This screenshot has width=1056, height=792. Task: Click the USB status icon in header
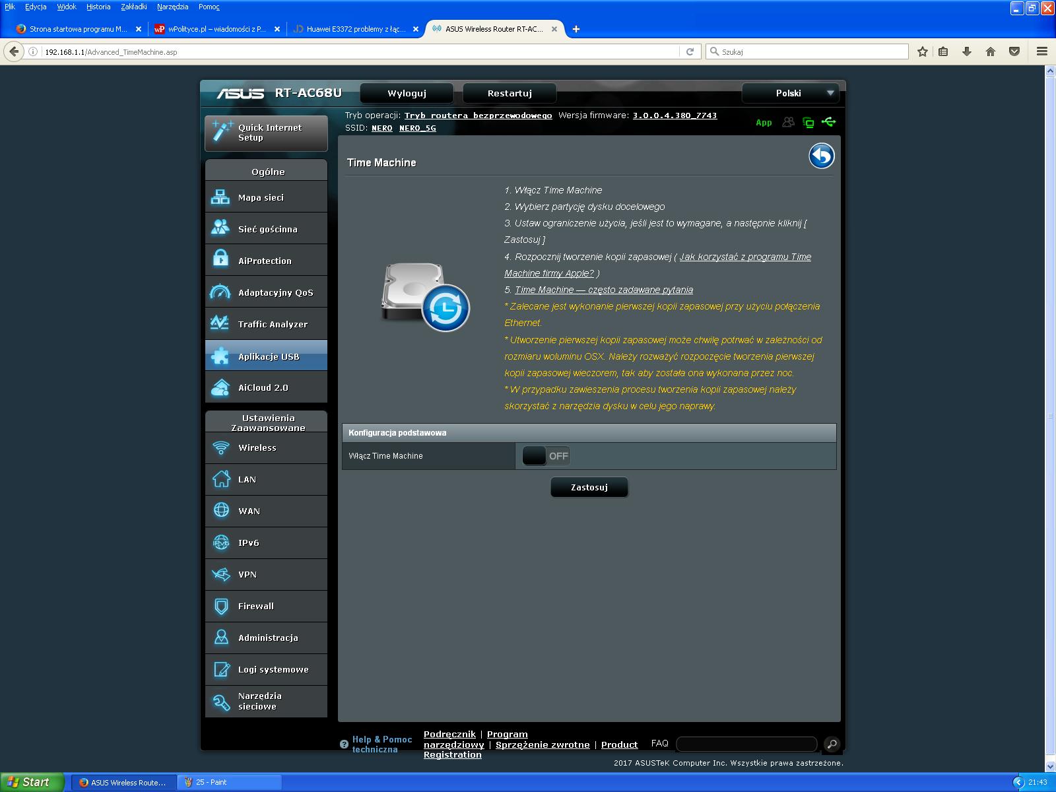(x=828, y=122)
